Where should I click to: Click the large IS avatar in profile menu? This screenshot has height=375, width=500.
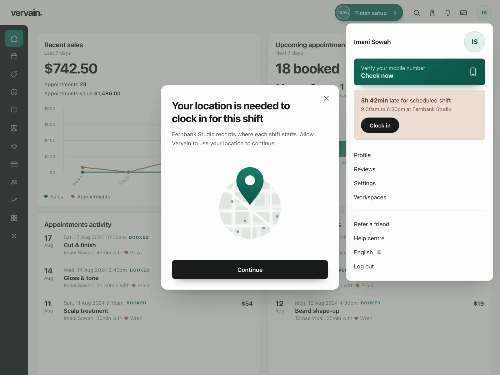(474, 42)
